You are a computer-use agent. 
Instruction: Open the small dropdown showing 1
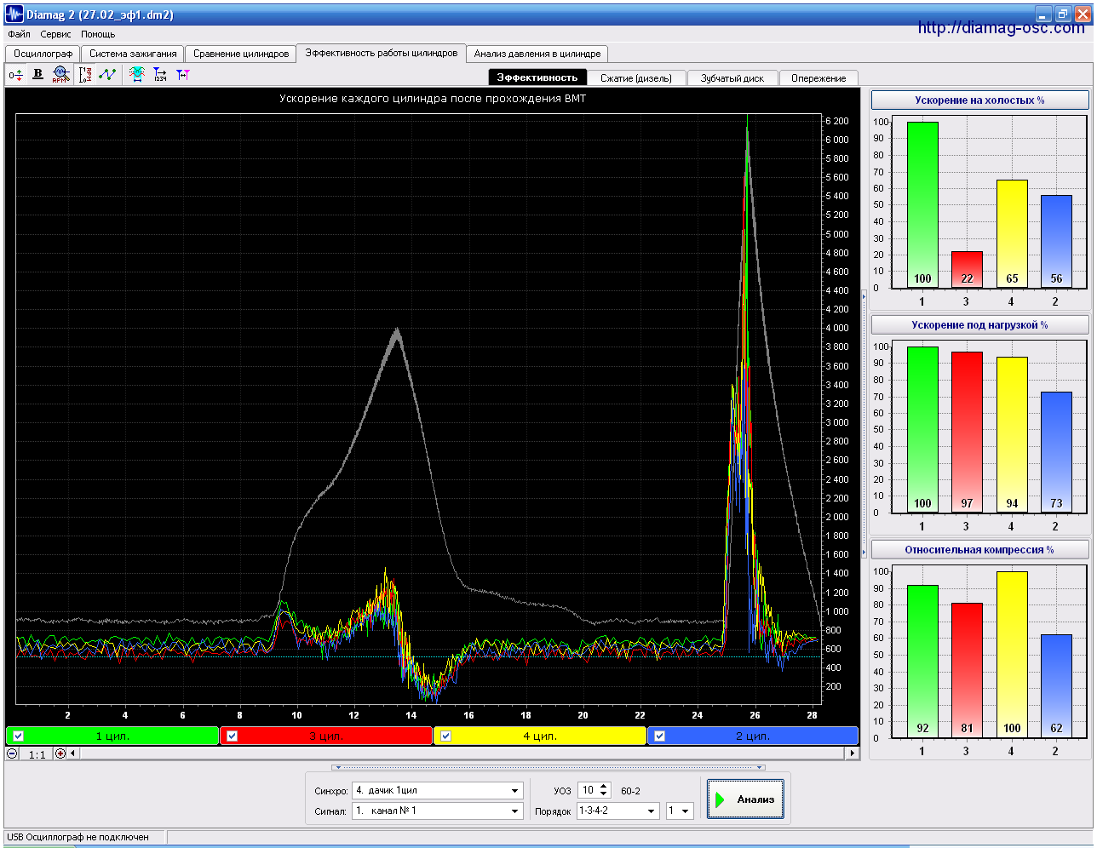[685, 811]
